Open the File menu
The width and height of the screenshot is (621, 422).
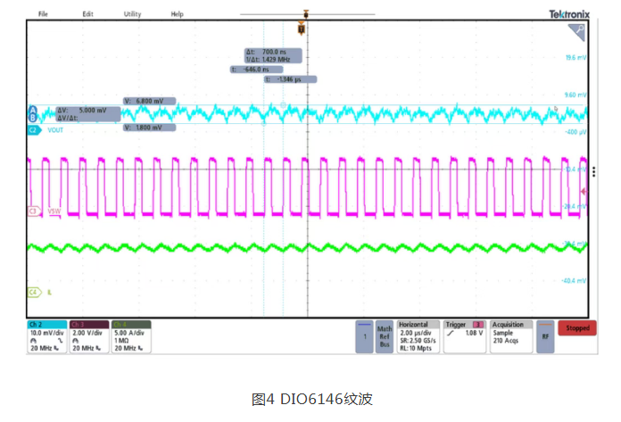coord(43,14)
